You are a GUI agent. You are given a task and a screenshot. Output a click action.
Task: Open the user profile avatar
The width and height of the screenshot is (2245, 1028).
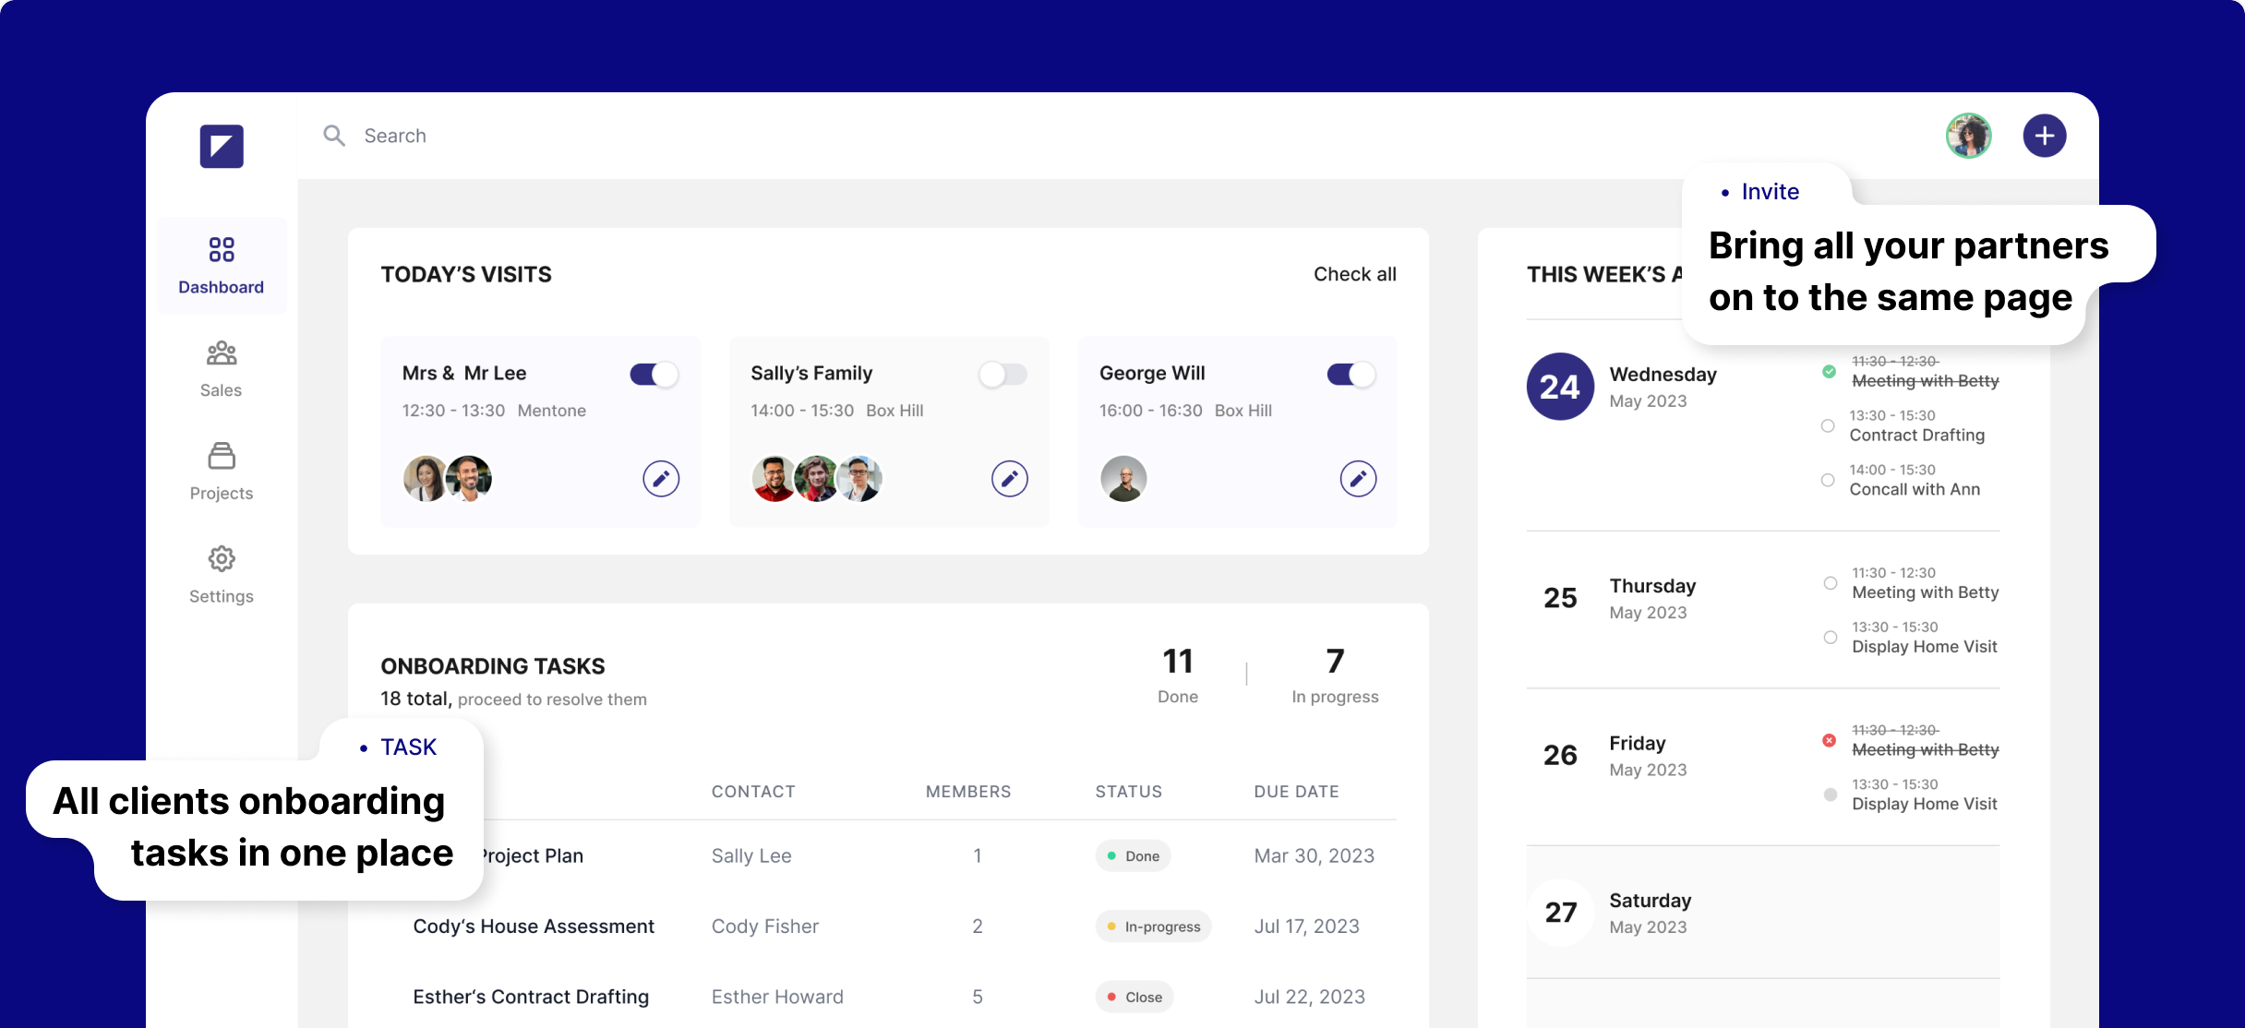1968,136
